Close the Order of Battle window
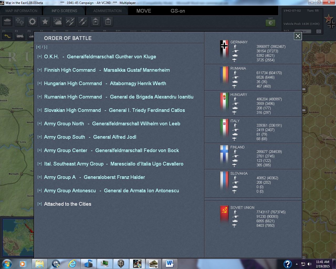 (298, 36)
